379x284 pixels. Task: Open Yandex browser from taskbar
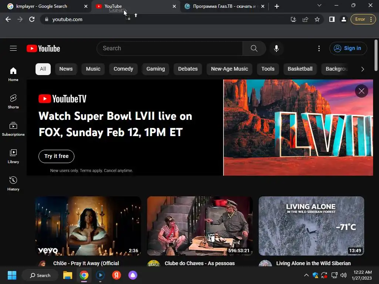[117, 275]
